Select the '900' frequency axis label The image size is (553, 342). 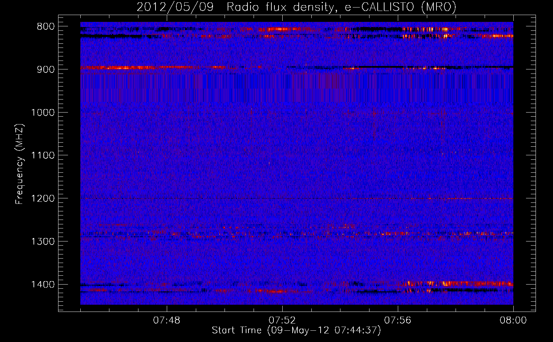pos(46,69)
